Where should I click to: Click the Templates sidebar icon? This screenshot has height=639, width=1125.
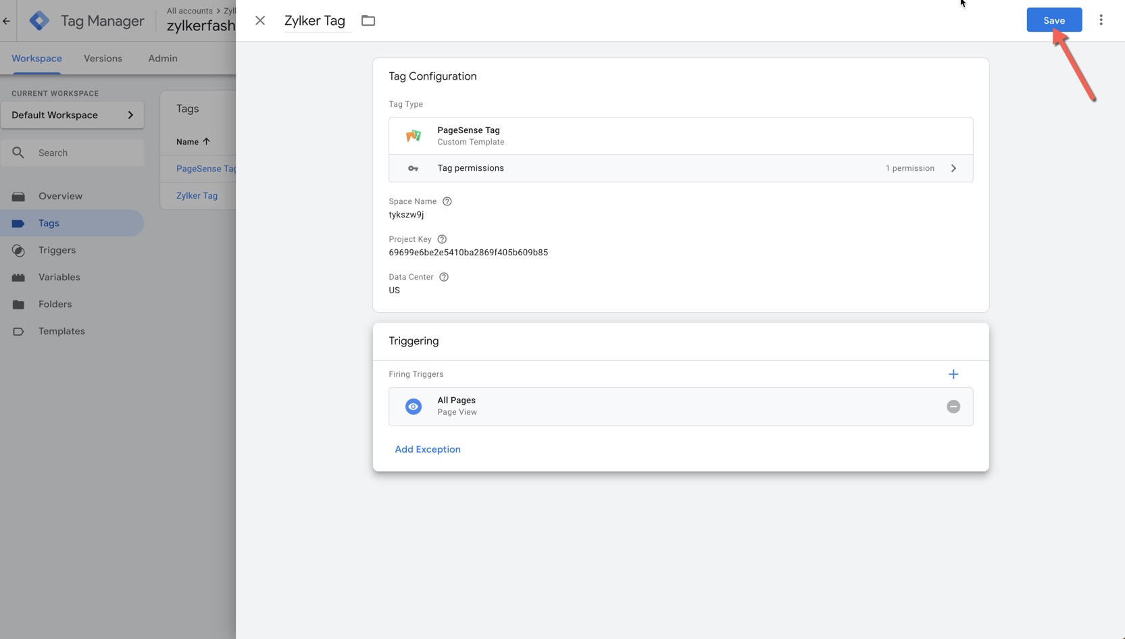(x=18, y=332)
